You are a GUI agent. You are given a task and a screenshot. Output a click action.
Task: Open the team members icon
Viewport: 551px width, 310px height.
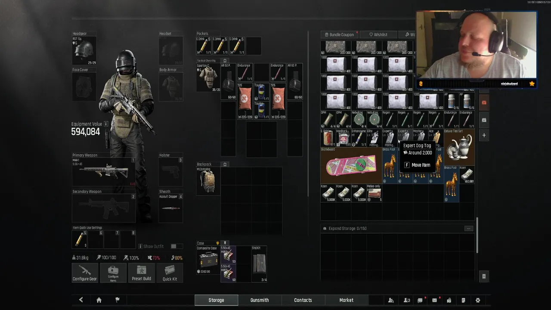tap(406, 300)
